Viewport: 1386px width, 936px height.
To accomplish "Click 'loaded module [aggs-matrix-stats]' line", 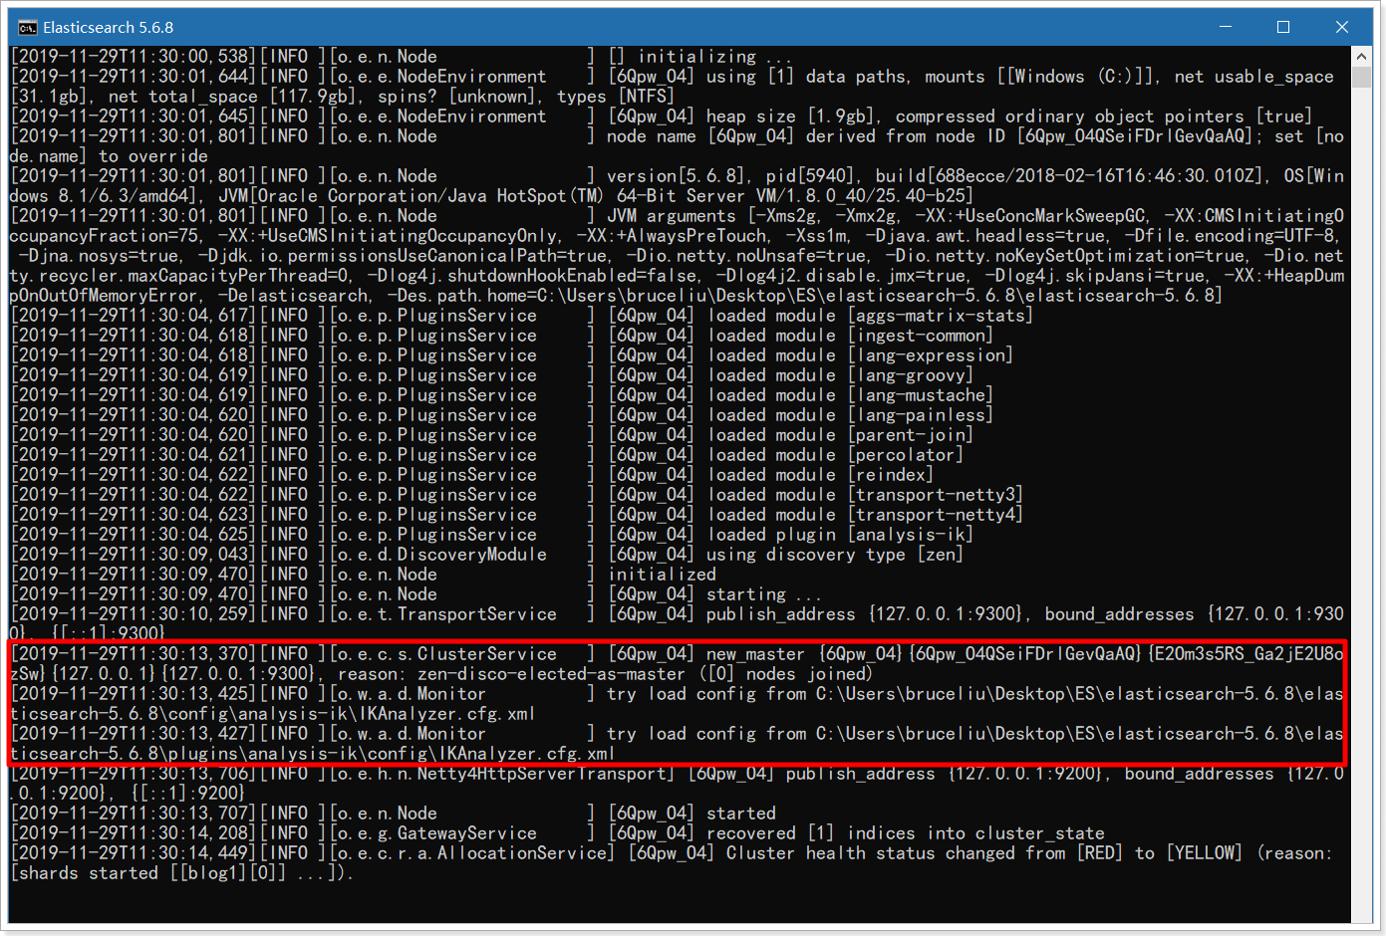I will 870,316.
